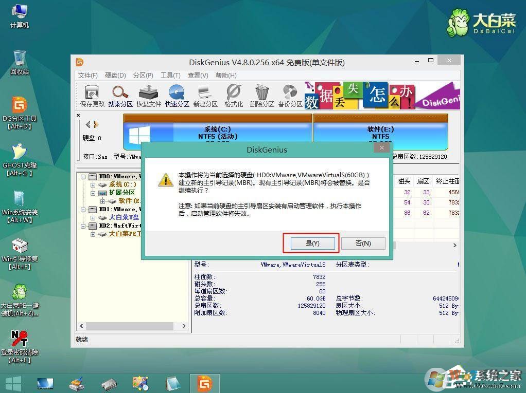This screenshot has width=526, height=393.
Task: Click the 新建分区 (New Partition) icon
Action: point(205,95)
